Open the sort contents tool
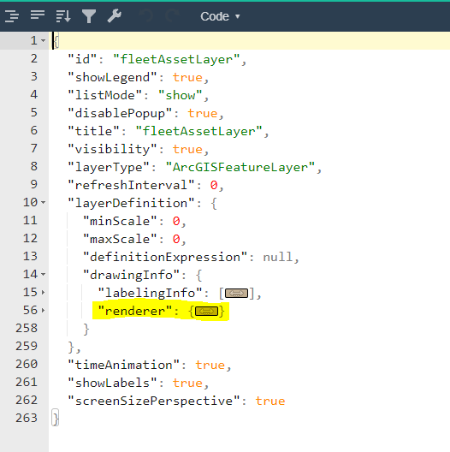 pyautogui.click(x=63, y=16)
